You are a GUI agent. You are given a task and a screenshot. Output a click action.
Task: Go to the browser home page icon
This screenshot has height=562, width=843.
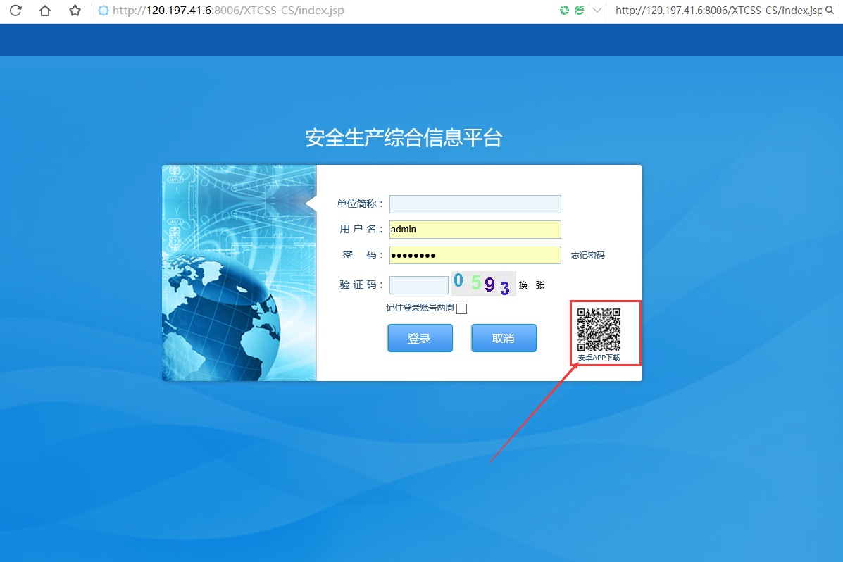(x=45, y=11)
